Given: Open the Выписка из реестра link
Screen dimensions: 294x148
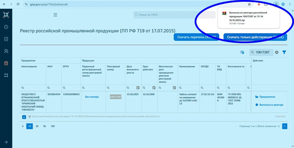Looking at the screenshot, I should tap(271, 105).
